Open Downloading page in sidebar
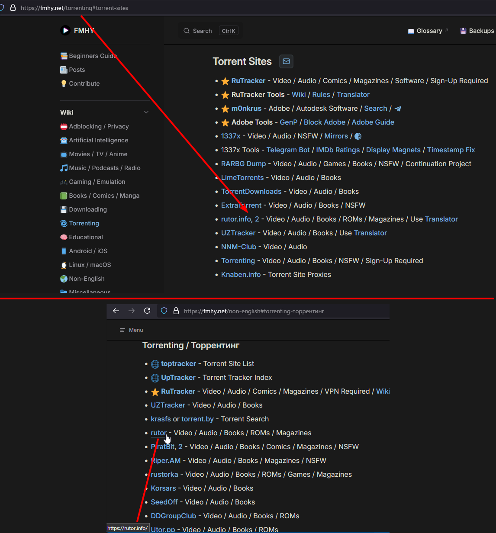 pyautogui.click(x=84, y=209)
